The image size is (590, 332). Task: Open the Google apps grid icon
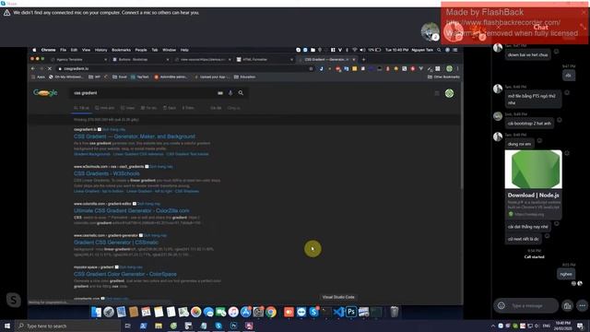(x=437, y=93)
